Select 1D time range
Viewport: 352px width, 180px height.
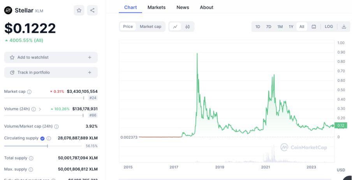click(x=258, y=27)
